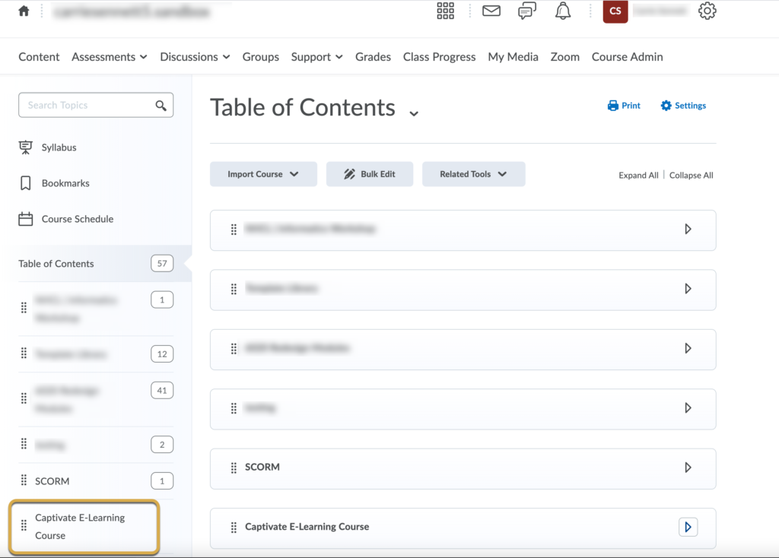Image resolution: width=779 pixels, height=558 pixels.
Task: Click the 57 count badge
Action: coord(162,264)
